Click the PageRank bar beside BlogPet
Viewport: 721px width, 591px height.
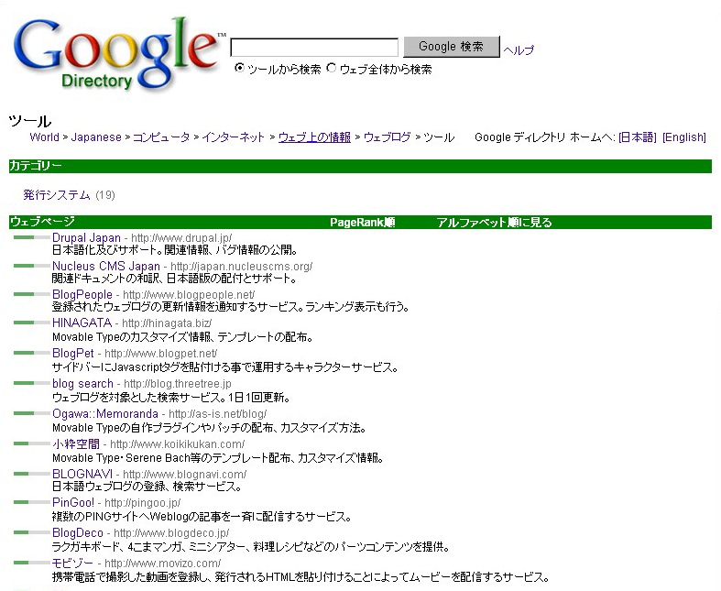[x=32, y=353]
